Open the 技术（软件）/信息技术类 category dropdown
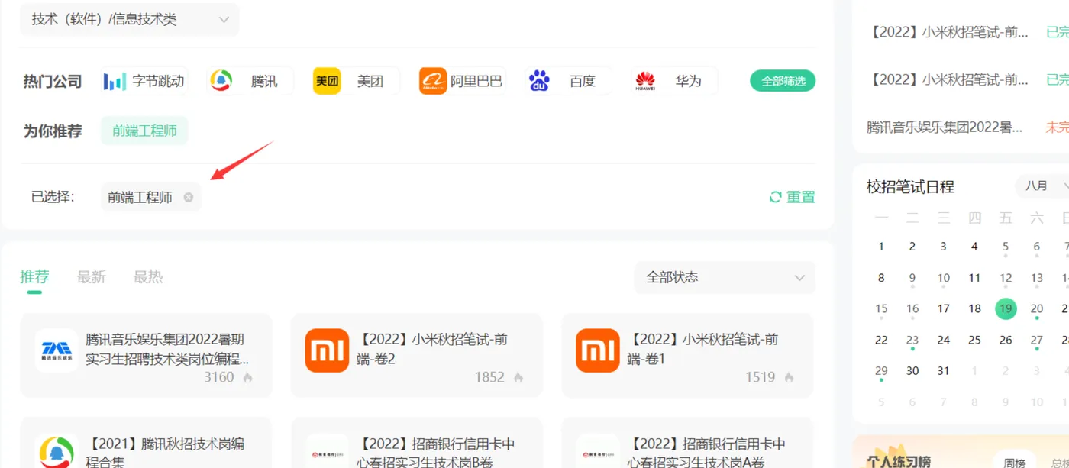 tap(129, 20)
